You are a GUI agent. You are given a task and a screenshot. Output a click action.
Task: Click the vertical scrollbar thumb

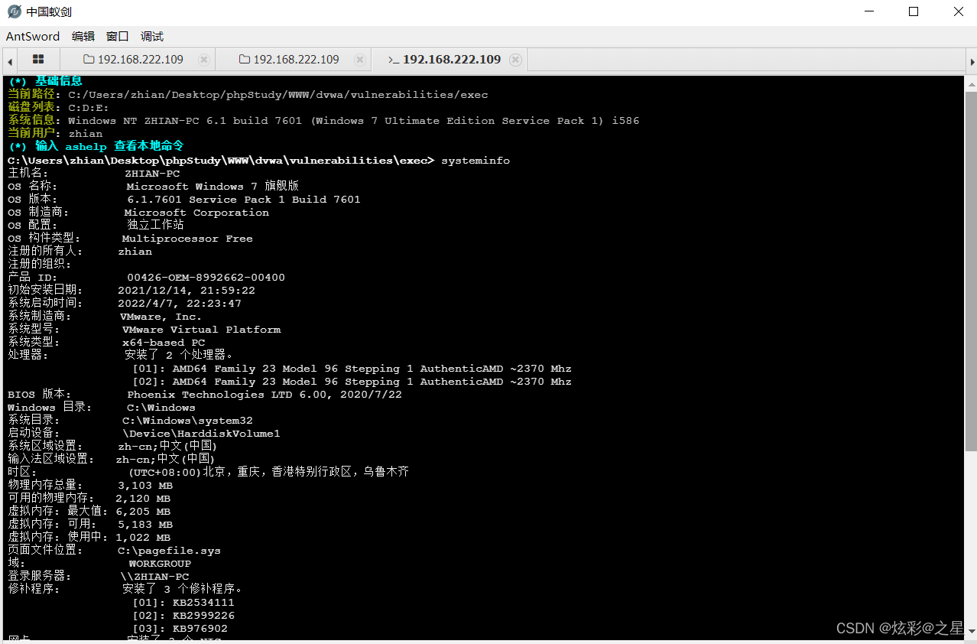click(x=970, y=271)
